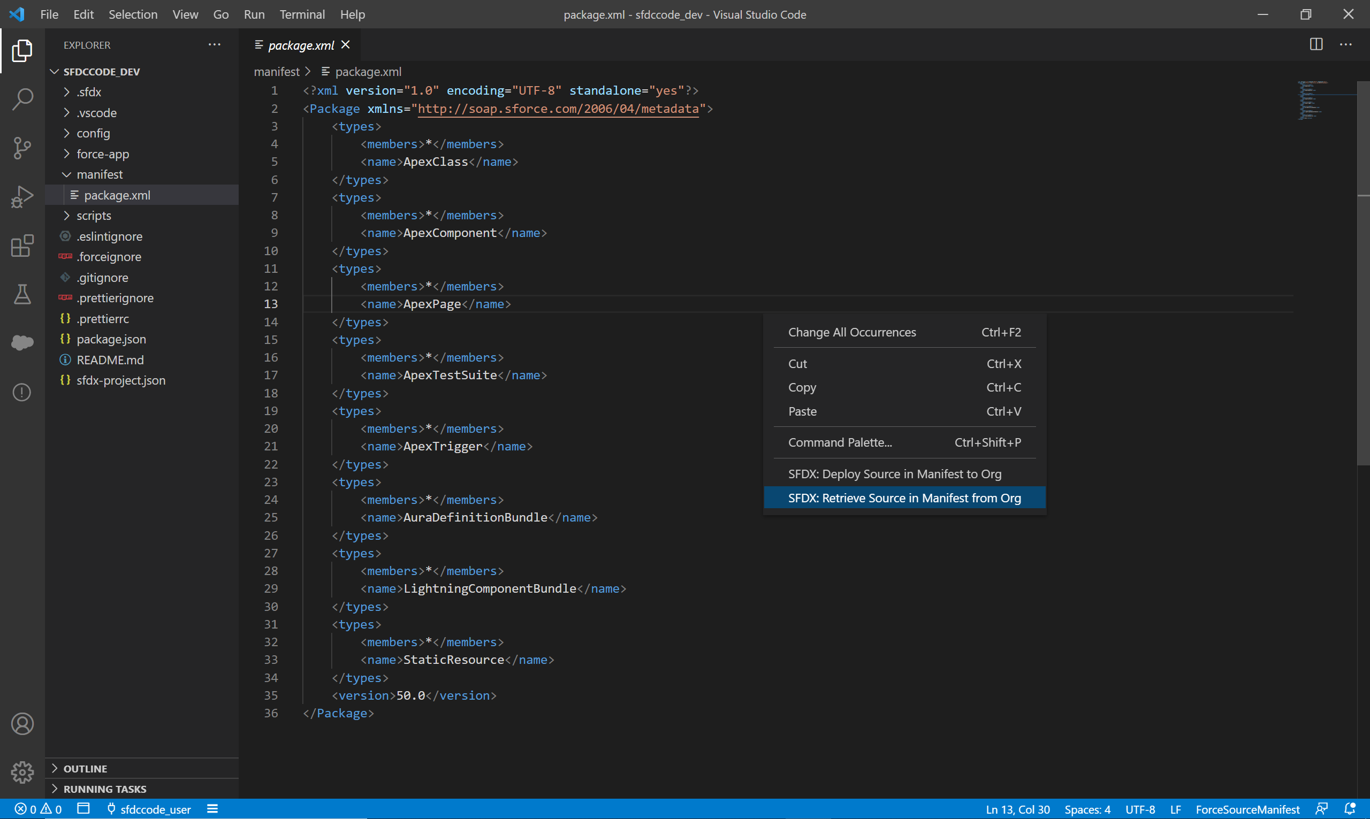Expand the OUTLINE section

pyautogui.click(x=85, y=768)
